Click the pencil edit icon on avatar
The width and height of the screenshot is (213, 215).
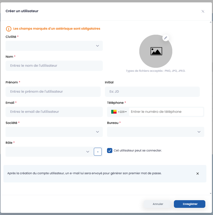point(166,38)
